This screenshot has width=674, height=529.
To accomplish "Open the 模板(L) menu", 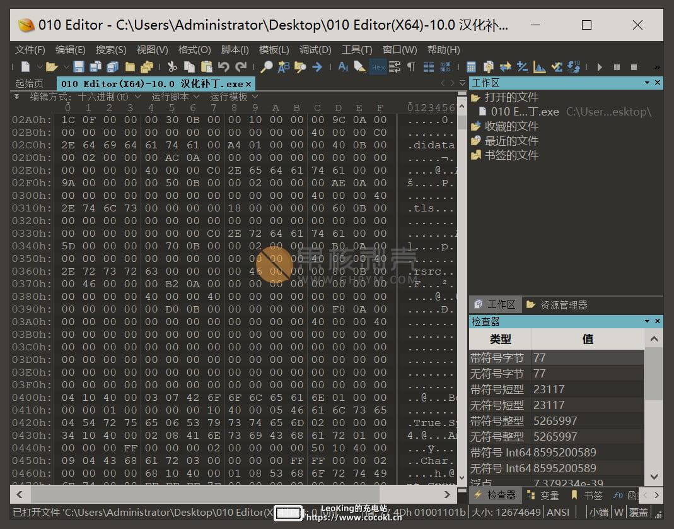I will pos(274,50).
